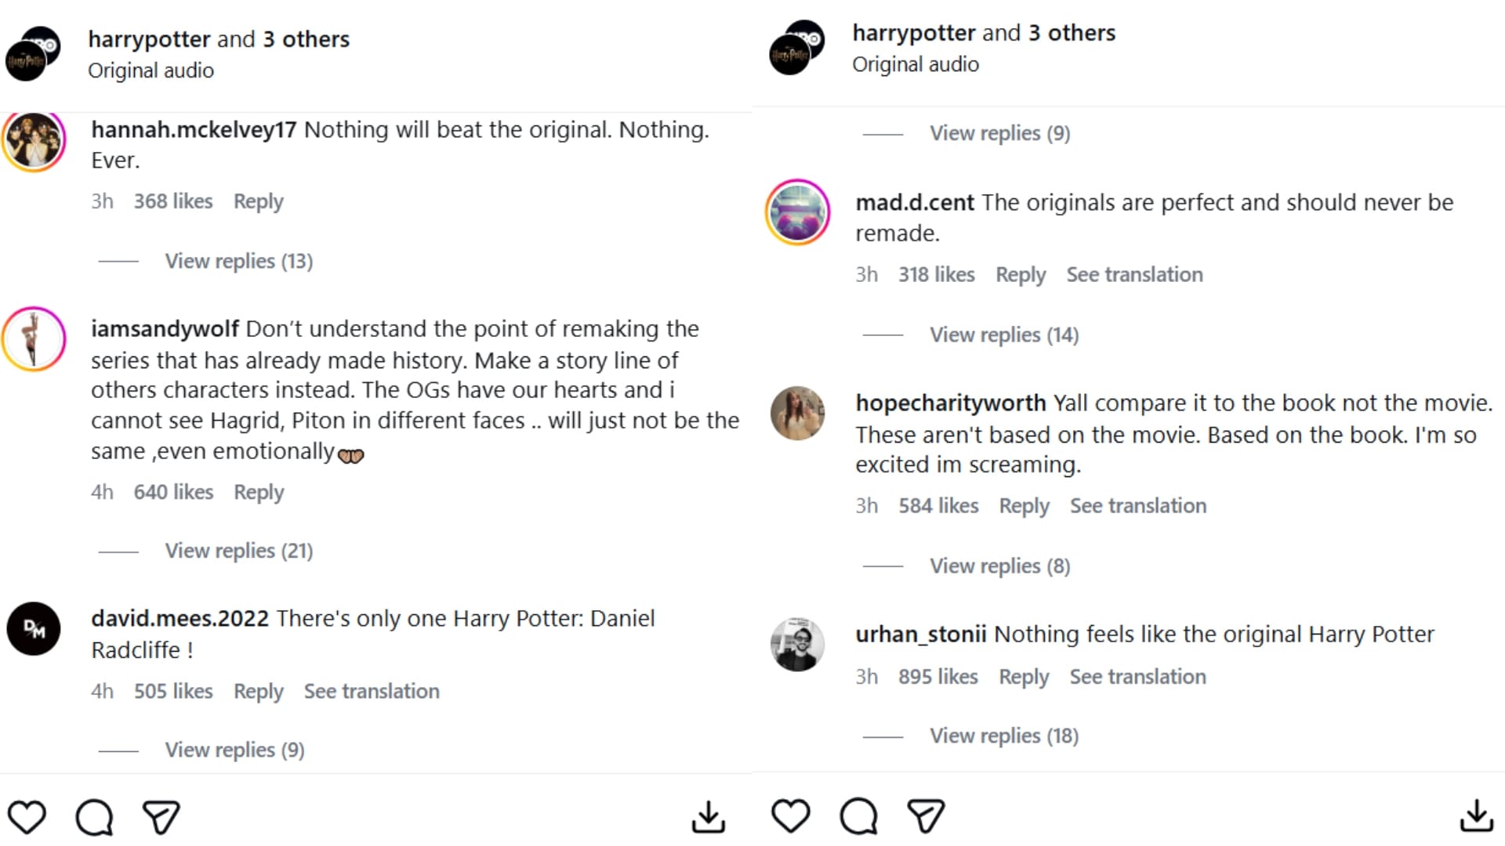Screen dimensions: 1505x846
Task: Click the heart like icon on left post
Action: pos(27,817)
